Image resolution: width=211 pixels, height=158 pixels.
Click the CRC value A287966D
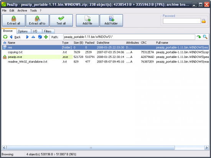(147, 57)
